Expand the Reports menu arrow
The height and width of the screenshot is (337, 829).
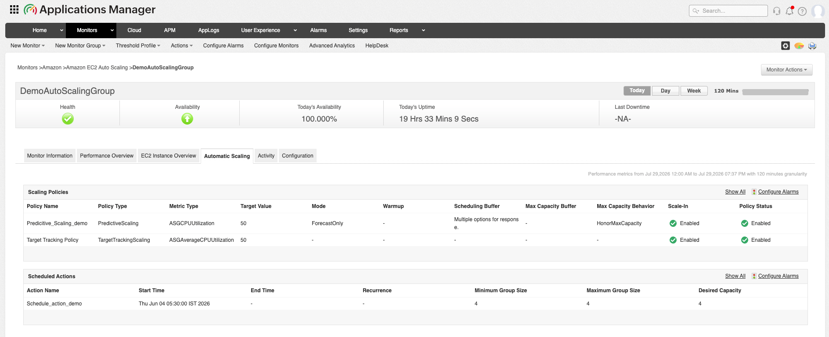click(423, 30)
